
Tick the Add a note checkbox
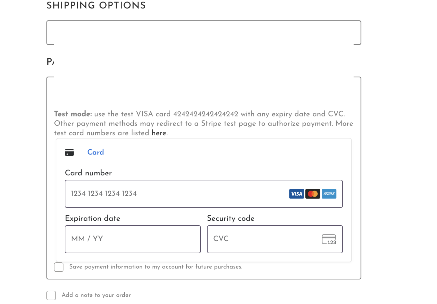(x=51, y=296)
